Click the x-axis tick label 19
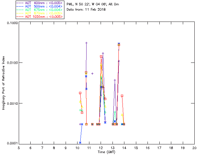This screenshot has width=200, height=160. tap(183, 148)
